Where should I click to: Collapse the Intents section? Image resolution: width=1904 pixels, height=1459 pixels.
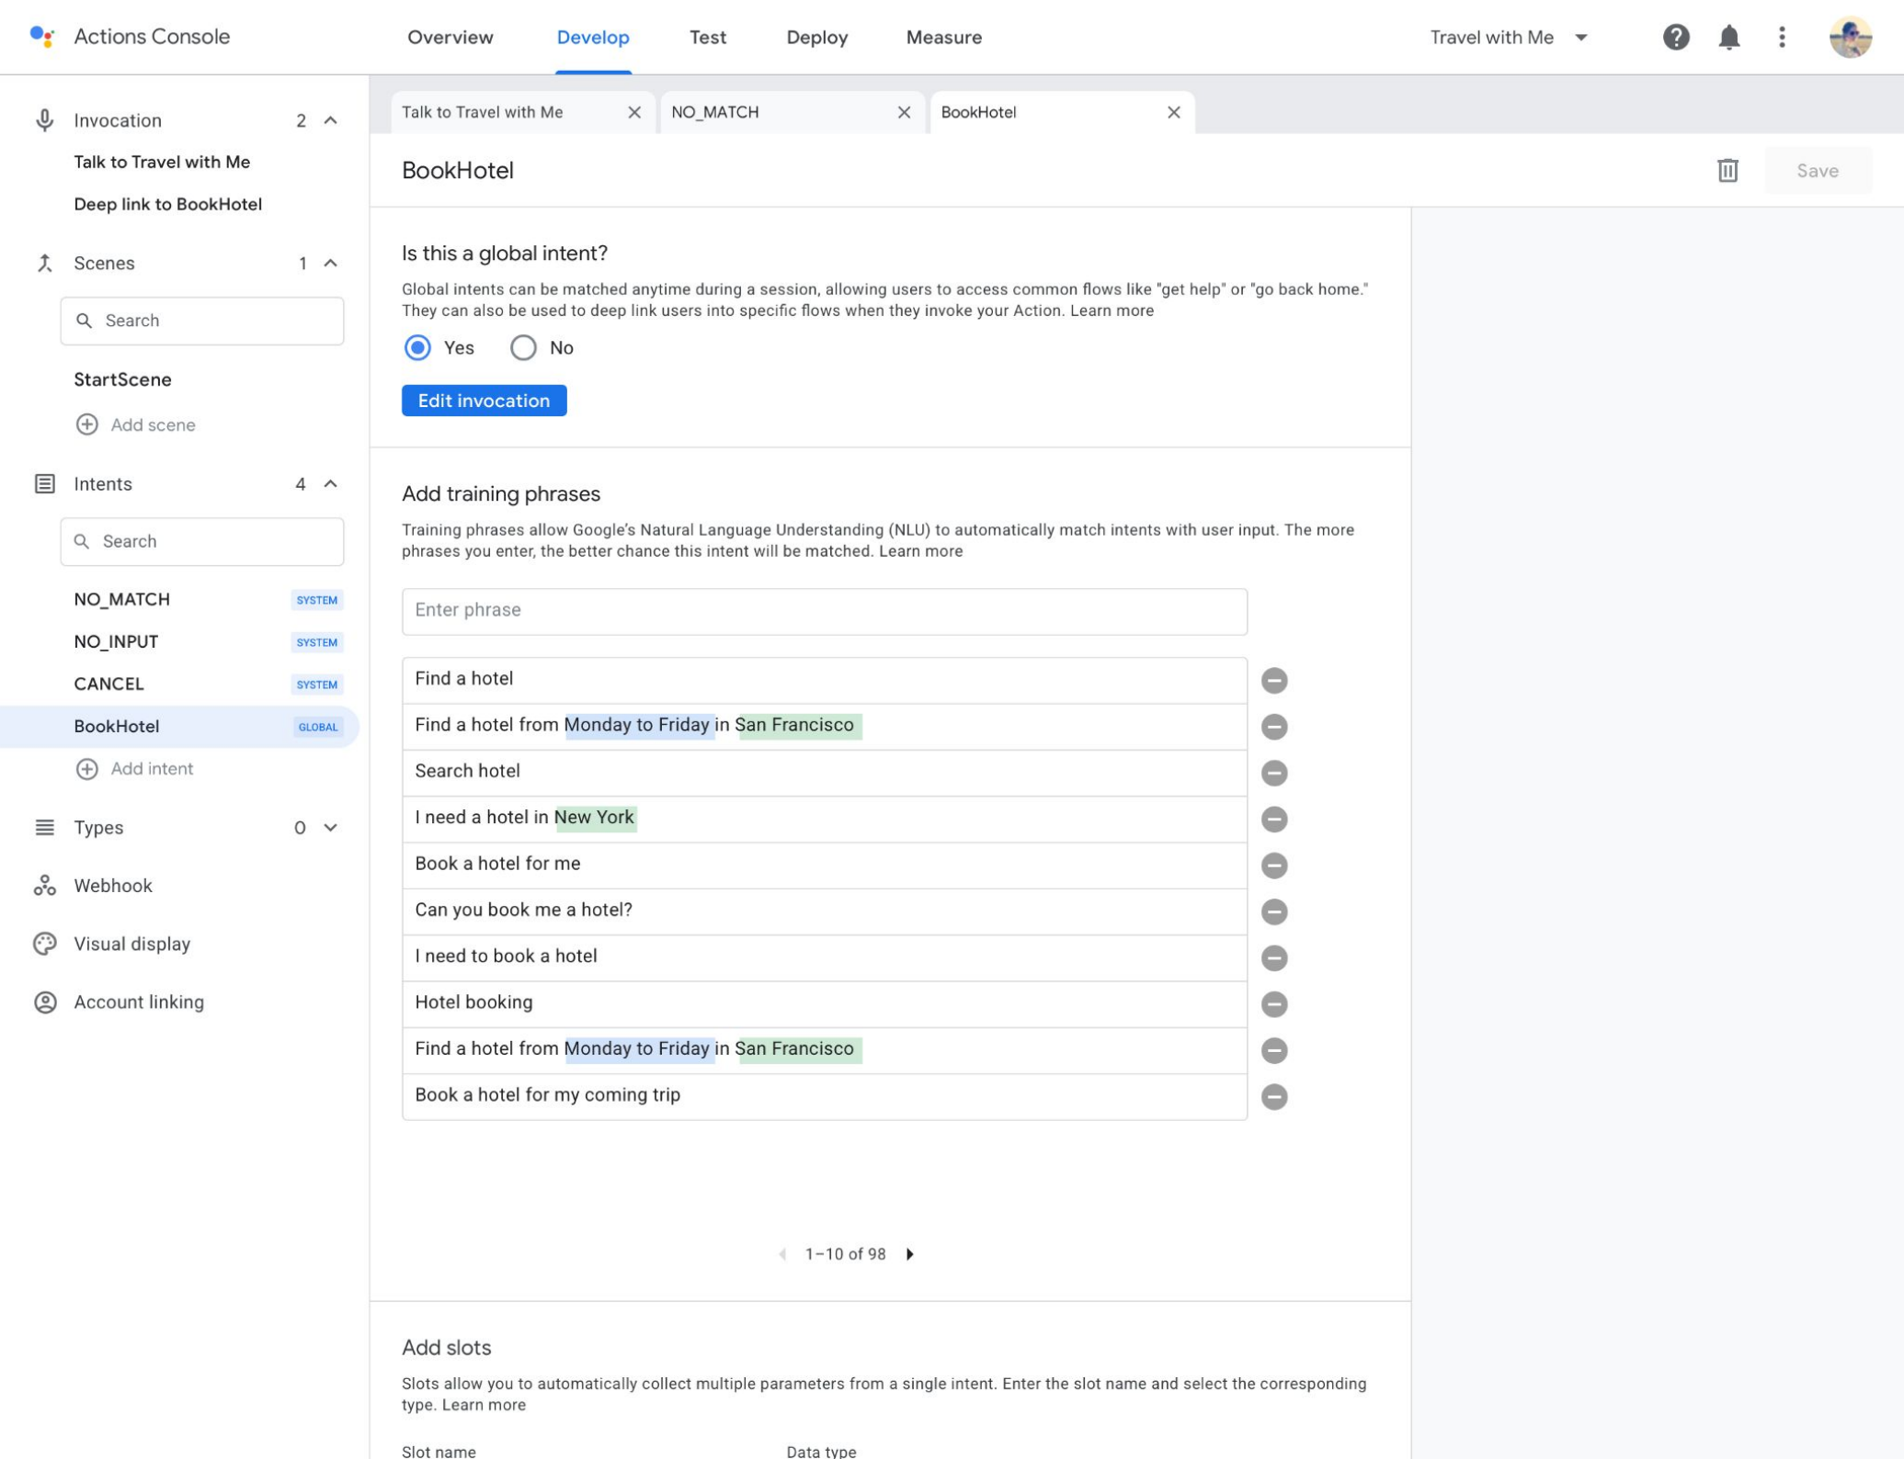(x=330, y=484)
